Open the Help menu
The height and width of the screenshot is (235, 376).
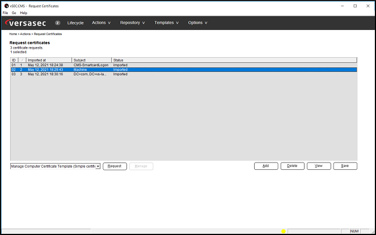tap(23, 12)
